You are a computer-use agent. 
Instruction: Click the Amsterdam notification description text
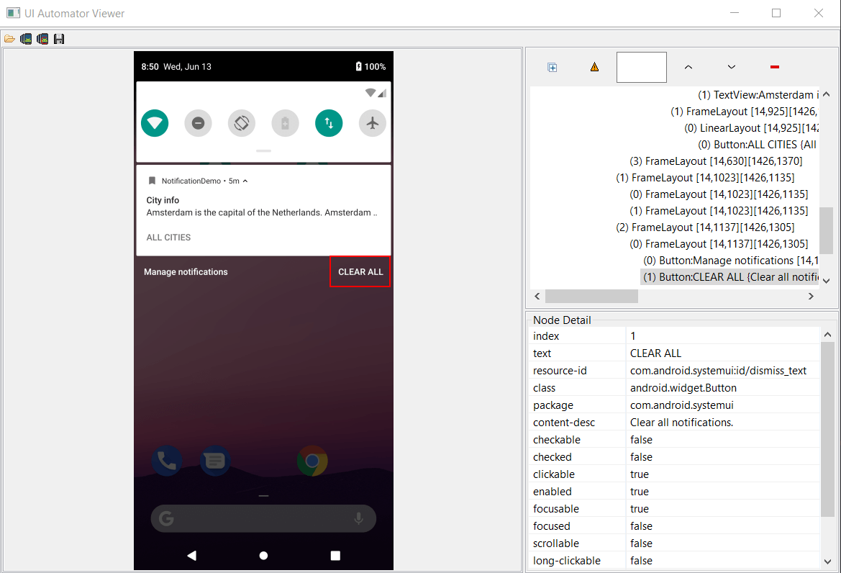click(262, 212)
